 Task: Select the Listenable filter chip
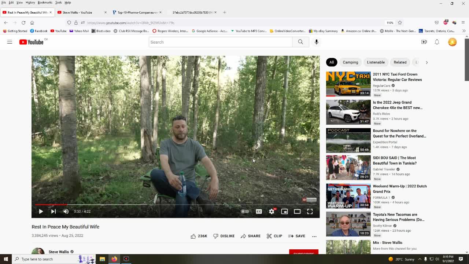click(x=376, y=62)
